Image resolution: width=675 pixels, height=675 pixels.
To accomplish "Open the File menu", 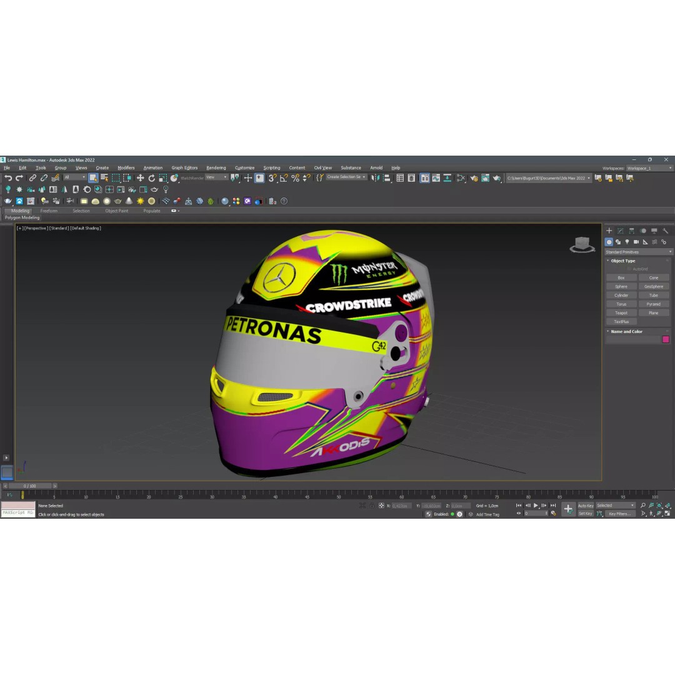I will pos(7,168).
